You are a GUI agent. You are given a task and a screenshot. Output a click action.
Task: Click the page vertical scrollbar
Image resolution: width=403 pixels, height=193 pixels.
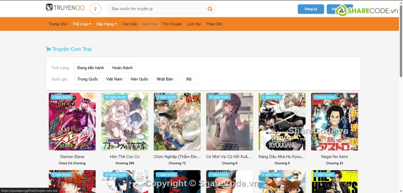pyautogui.click(x=400, y=42)
